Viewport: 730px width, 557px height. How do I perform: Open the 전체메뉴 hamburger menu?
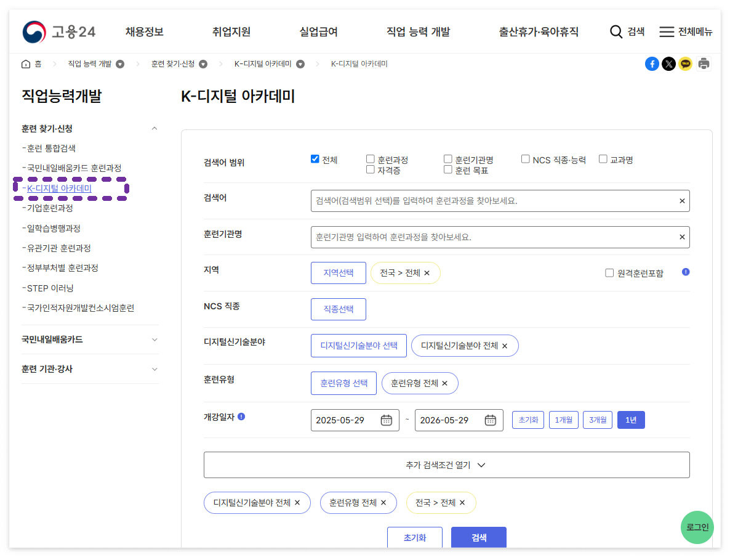point(666,31)
